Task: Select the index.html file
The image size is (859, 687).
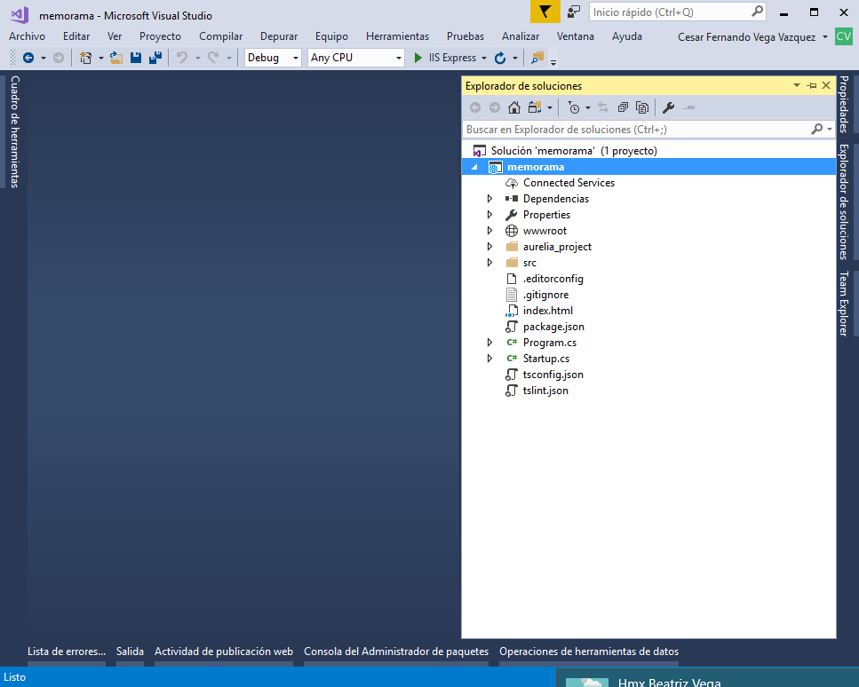Action: tap(548, 311)
